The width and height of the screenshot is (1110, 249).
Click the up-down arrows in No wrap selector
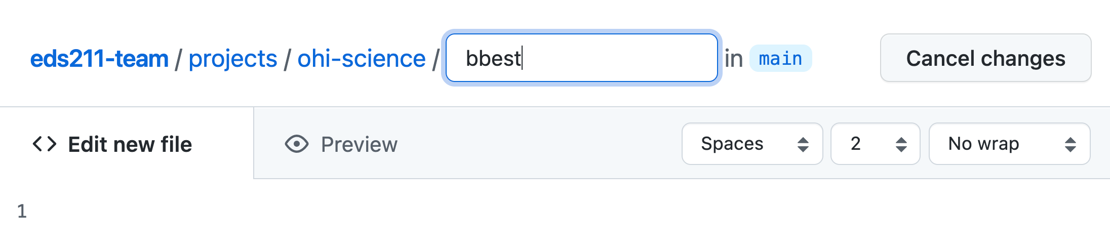tap(1071, 144)
